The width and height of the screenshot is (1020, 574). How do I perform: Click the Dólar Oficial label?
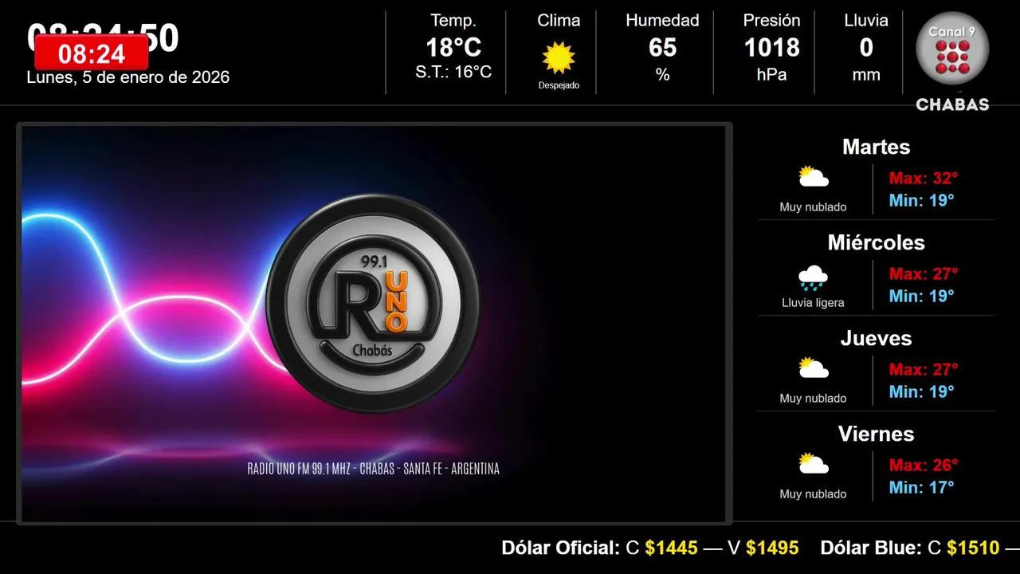[x=560, y=548]
